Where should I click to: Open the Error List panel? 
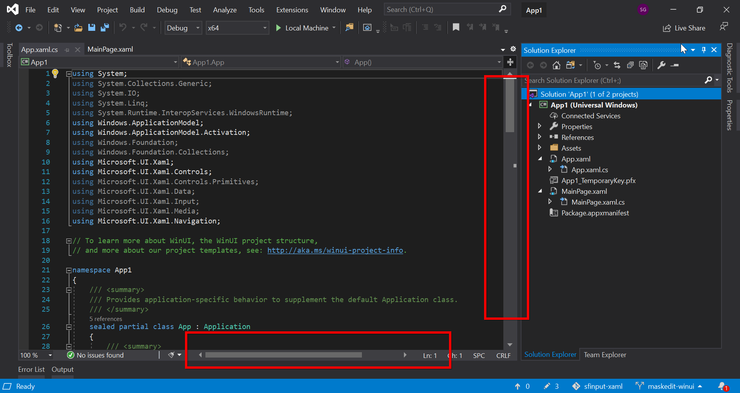click(x=31, y=369)
